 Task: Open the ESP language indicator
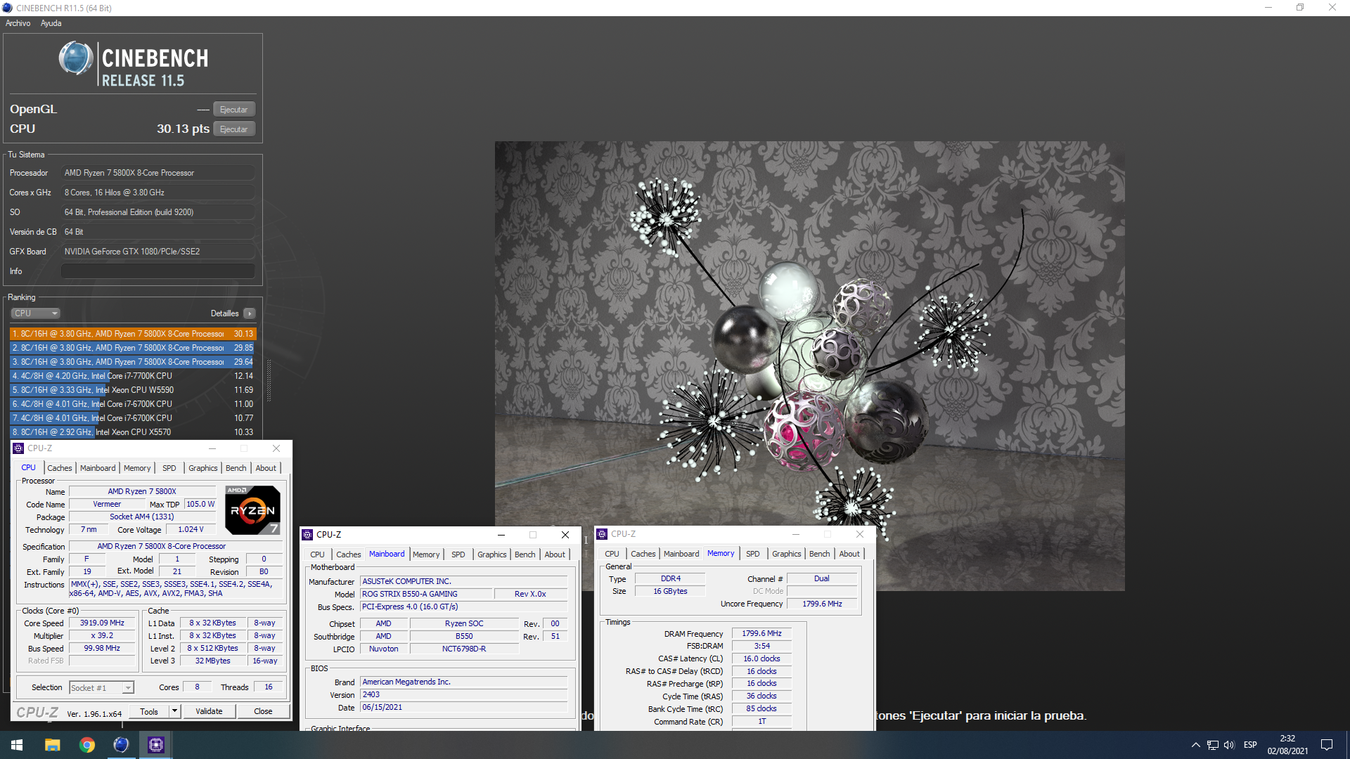click(x=1250, y=745)
